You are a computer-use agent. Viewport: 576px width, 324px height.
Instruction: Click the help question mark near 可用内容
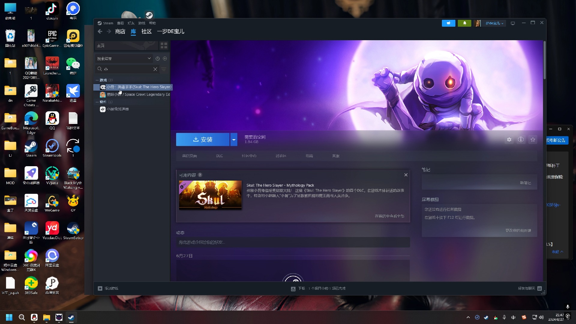pos(200,175)
